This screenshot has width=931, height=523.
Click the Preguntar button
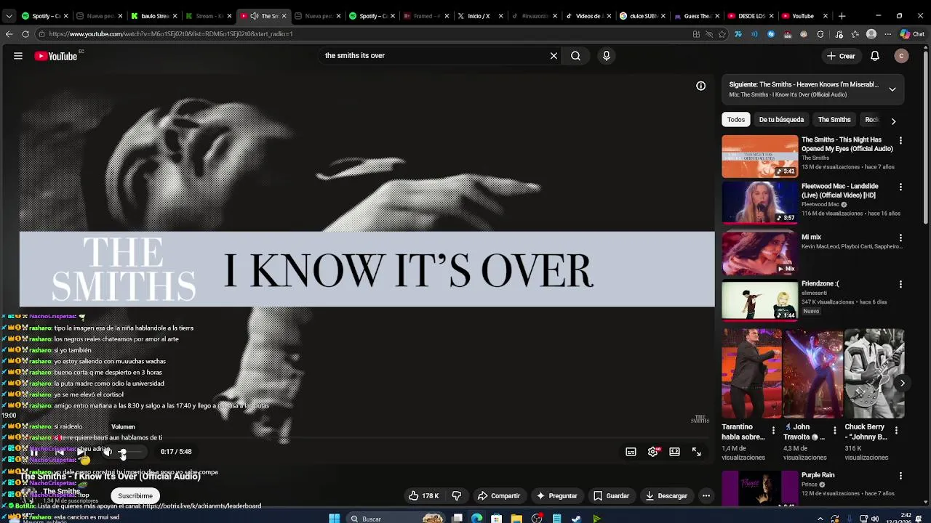coord(556,496)
